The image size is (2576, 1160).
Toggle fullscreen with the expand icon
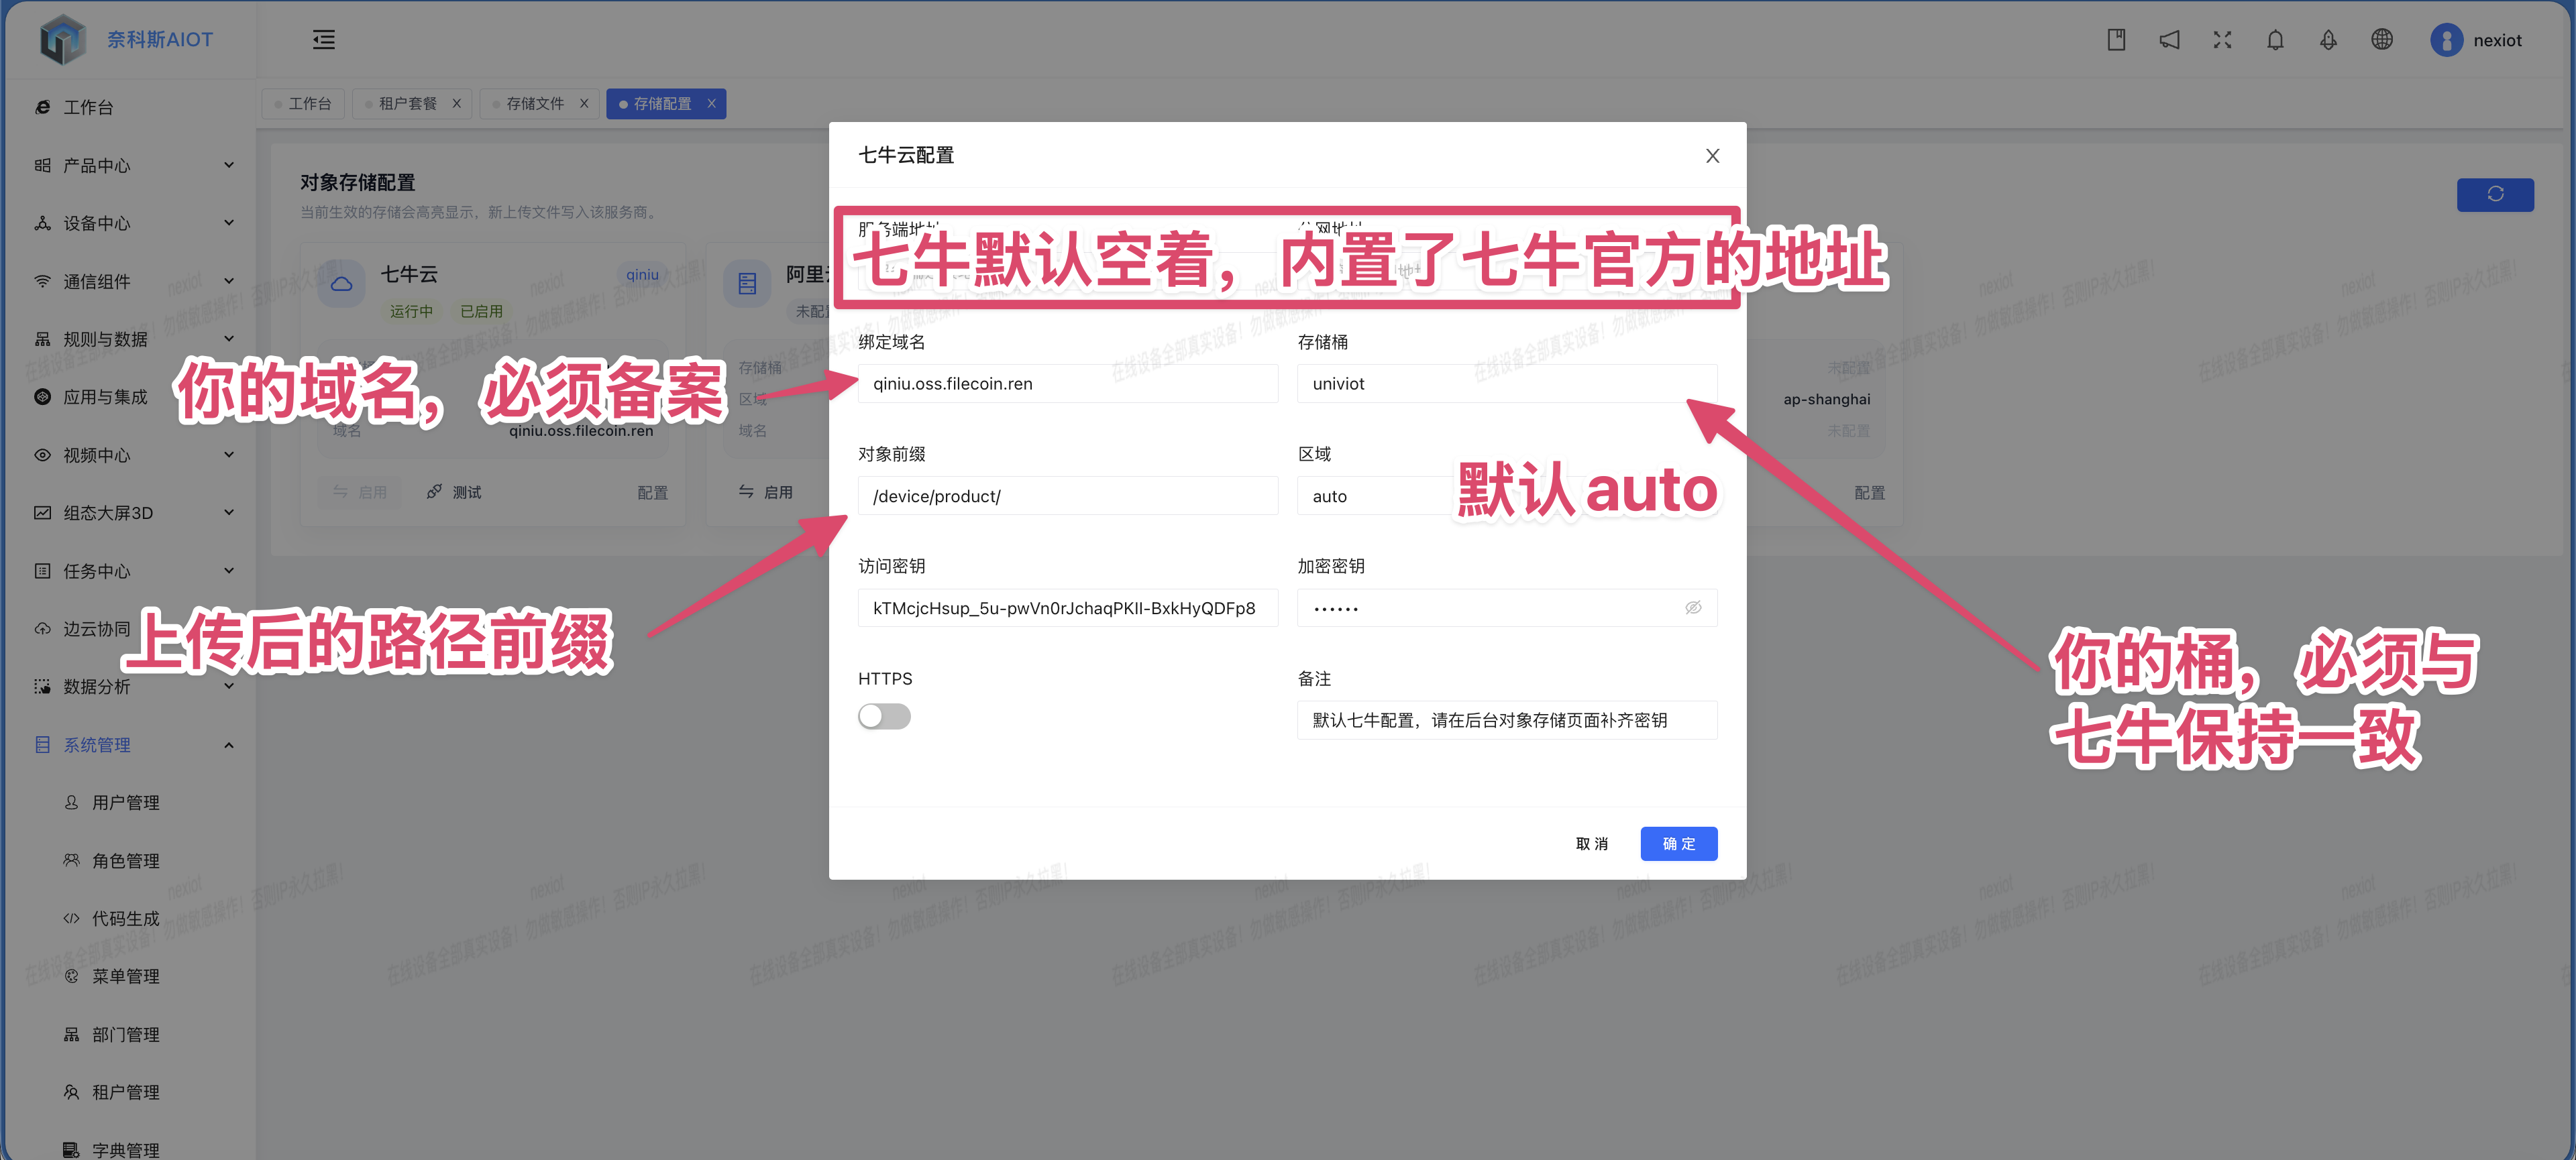tap(2222, 40)
